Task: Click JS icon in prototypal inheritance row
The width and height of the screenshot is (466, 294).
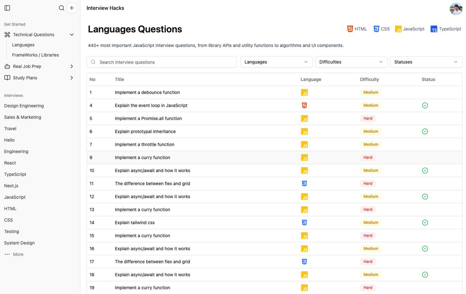Action: tap(304, 132)
